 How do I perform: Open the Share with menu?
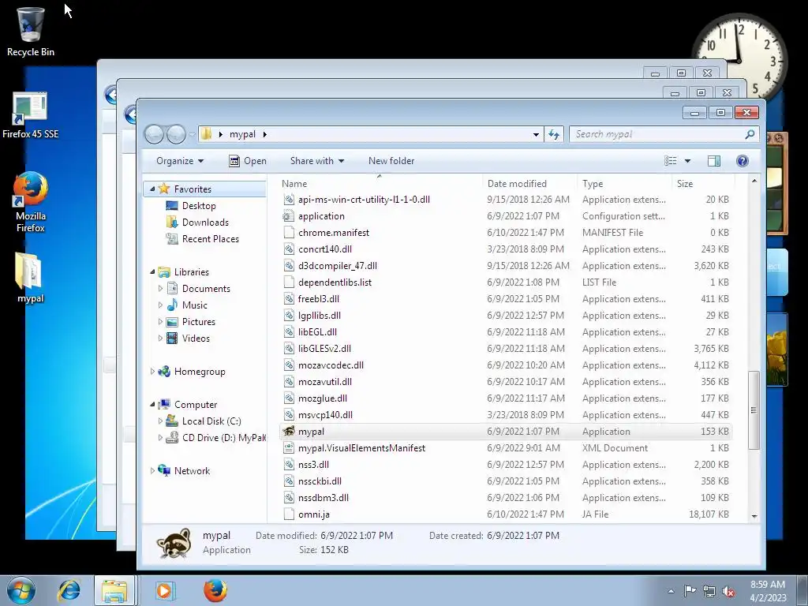[x=317, y=161]
